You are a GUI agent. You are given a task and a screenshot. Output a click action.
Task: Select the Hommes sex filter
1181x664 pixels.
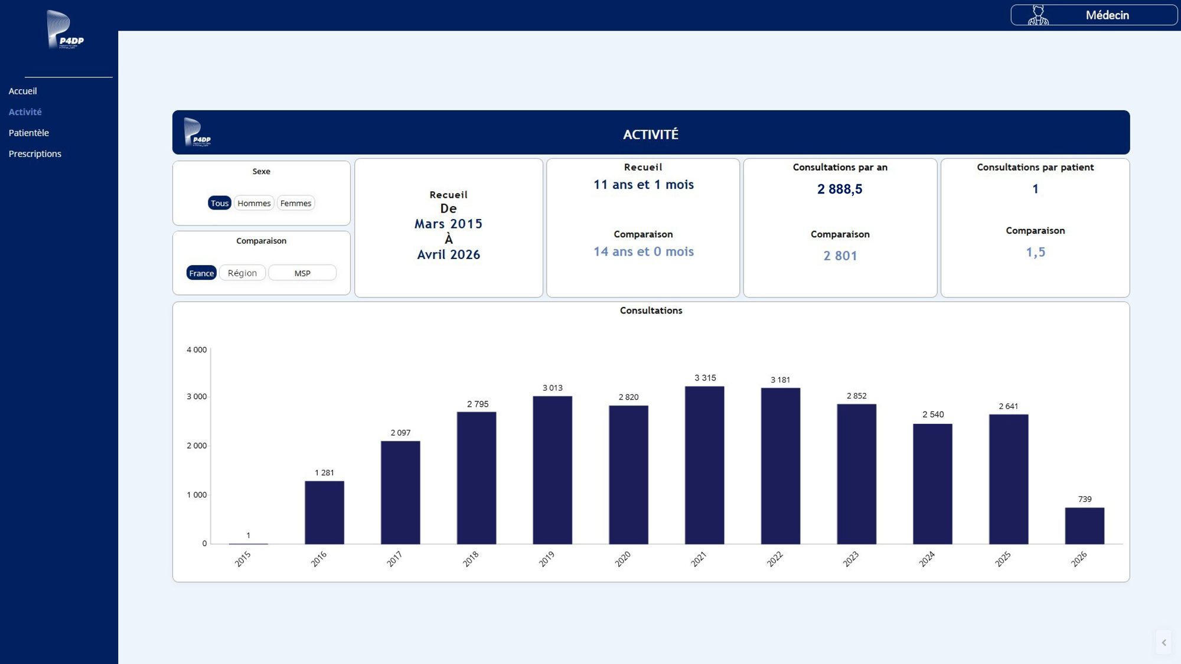tap(254, 203)
